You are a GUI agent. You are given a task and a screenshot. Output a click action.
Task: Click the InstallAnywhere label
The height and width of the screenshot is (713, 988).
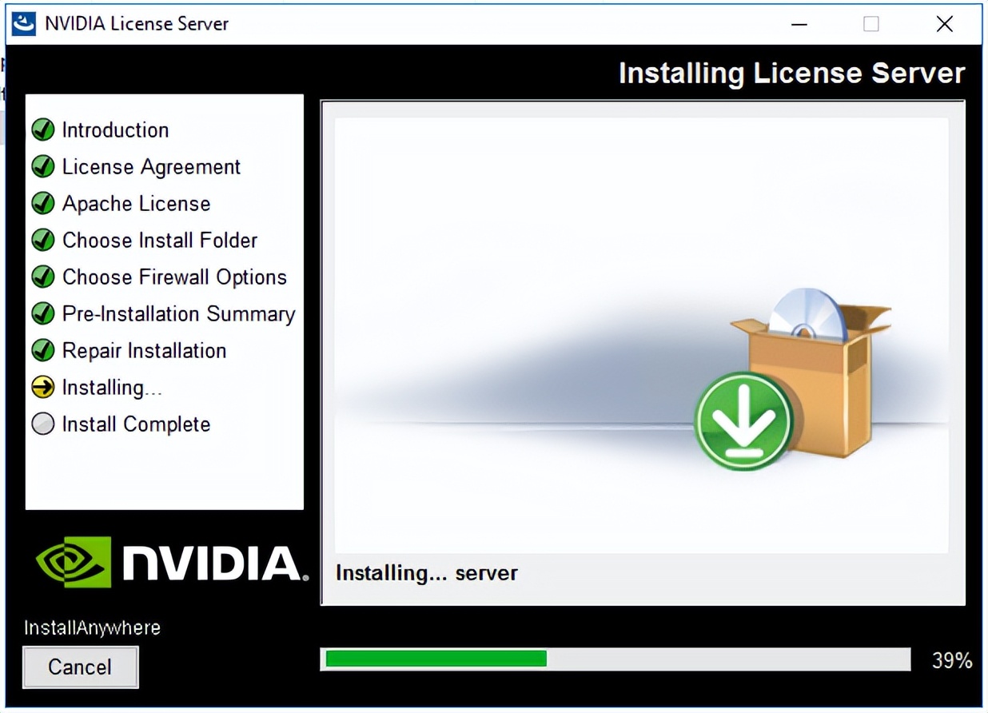[92, 627]
